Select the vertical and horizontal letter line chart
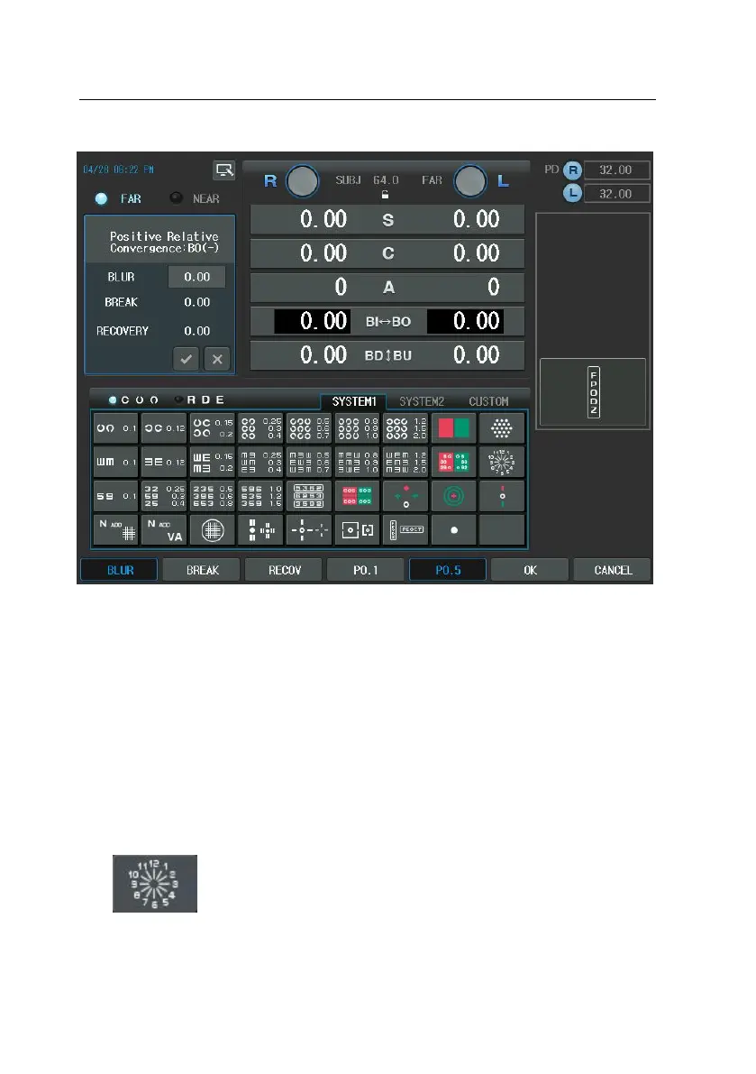 click(405, 529)
